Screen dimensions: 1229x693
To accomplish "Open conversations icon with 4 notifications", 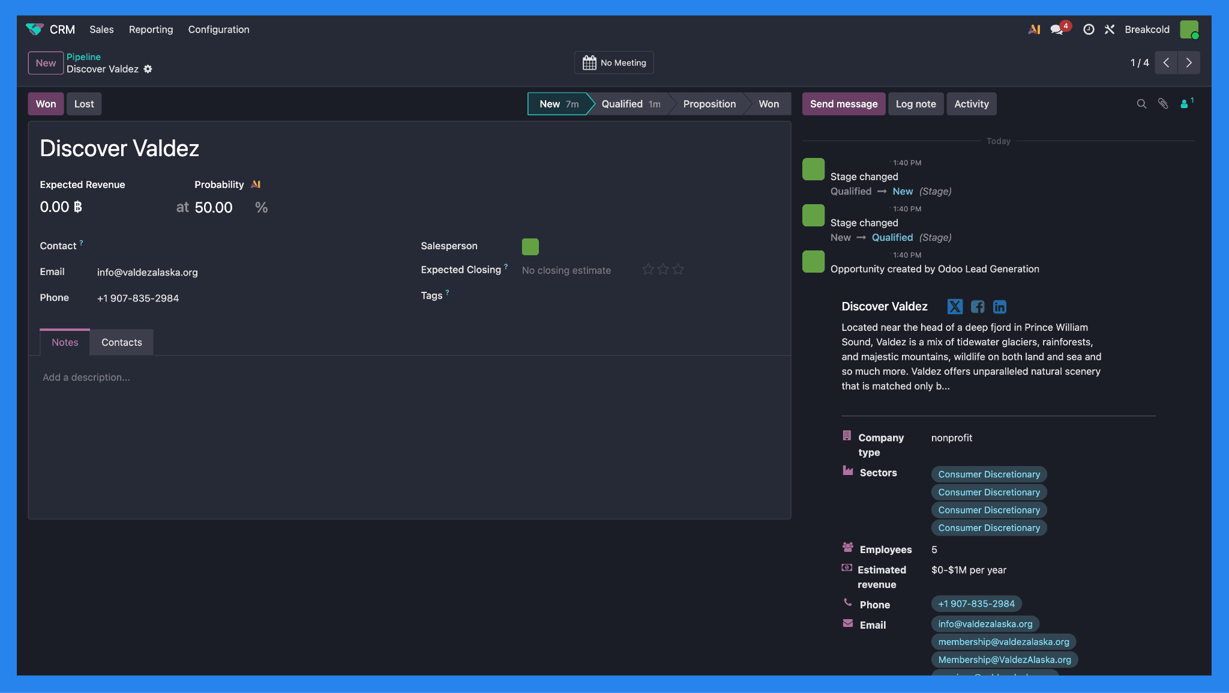I will coord(1057,29).
